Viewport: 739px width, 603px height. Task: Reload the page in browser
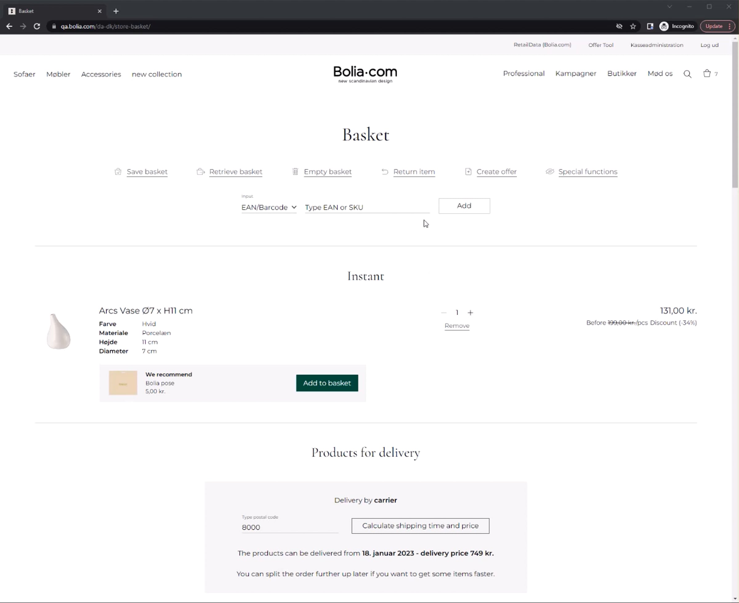coord(37,26)
